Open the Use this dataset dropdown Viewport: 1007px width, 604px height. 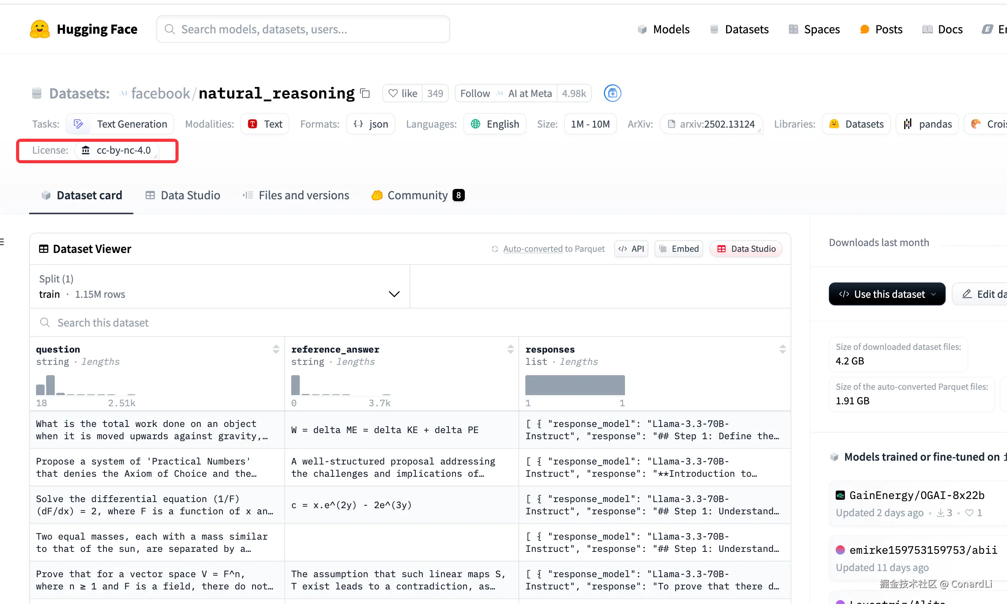point(887,294)
